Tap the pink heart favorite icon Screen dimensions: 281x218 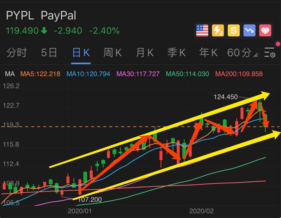coord(265,30)
